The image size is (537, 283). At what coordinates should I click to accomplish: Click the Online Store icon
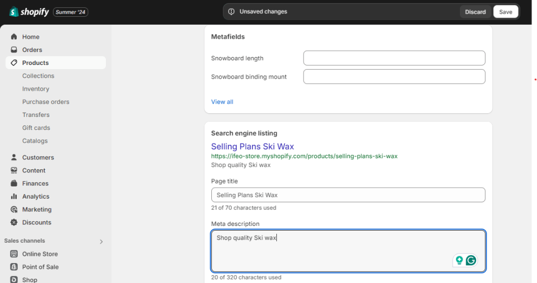(x=14, y=254)
